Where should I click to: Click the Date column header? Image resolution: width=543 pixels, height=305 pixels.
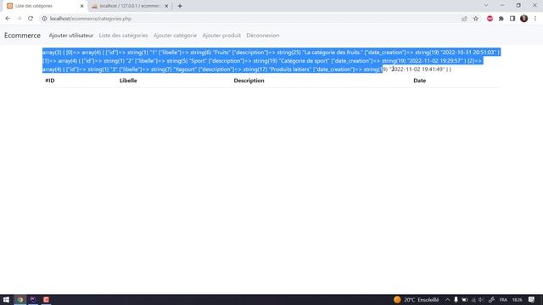point(420,80)
